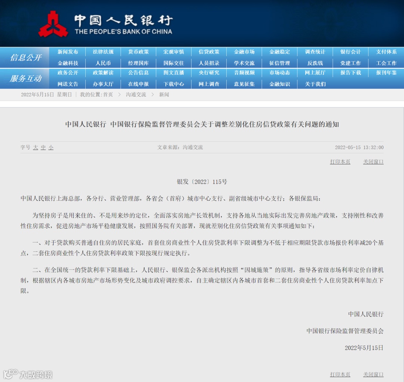The height and width of the screenshot is (382, 404).
Task: Open 网上展厅 menu item
Action: pyautogui.click(x=315, y=73)
